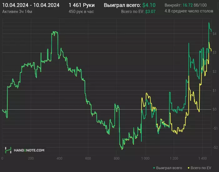Click the 200 x-axis label

(31, 158)
